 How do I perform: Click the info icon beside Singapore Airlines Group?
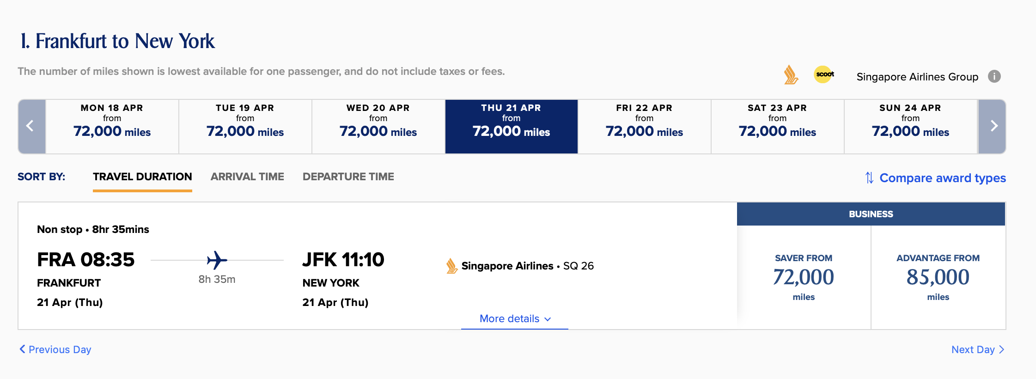pos(994,76)
